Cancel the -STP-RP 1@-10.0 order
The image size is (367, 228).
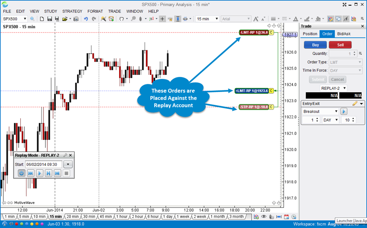coord(271,107)
